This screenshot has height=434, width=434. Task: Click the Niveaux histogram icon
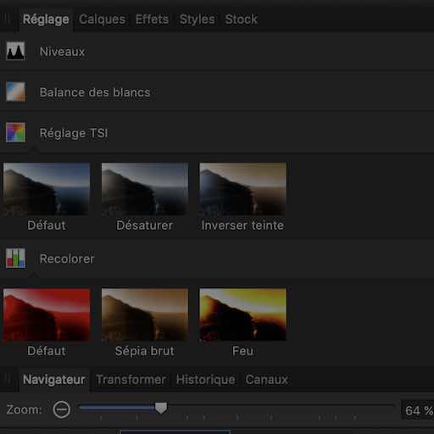[x=16, y=51]
